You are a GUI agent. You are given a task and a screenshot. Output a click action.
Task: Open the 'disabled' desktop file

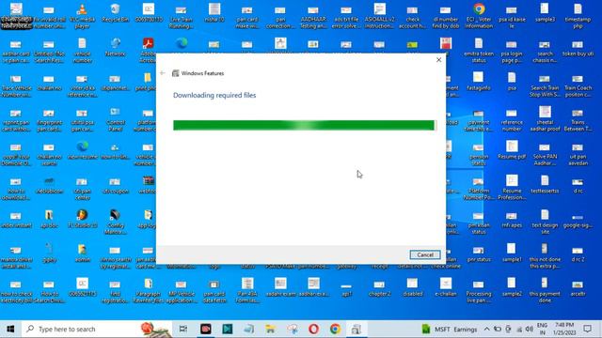[412, 287]
